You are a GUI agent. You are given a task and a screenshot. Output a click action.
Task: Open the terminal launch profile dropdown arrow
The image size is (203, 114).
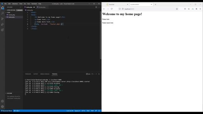(94, 74)
